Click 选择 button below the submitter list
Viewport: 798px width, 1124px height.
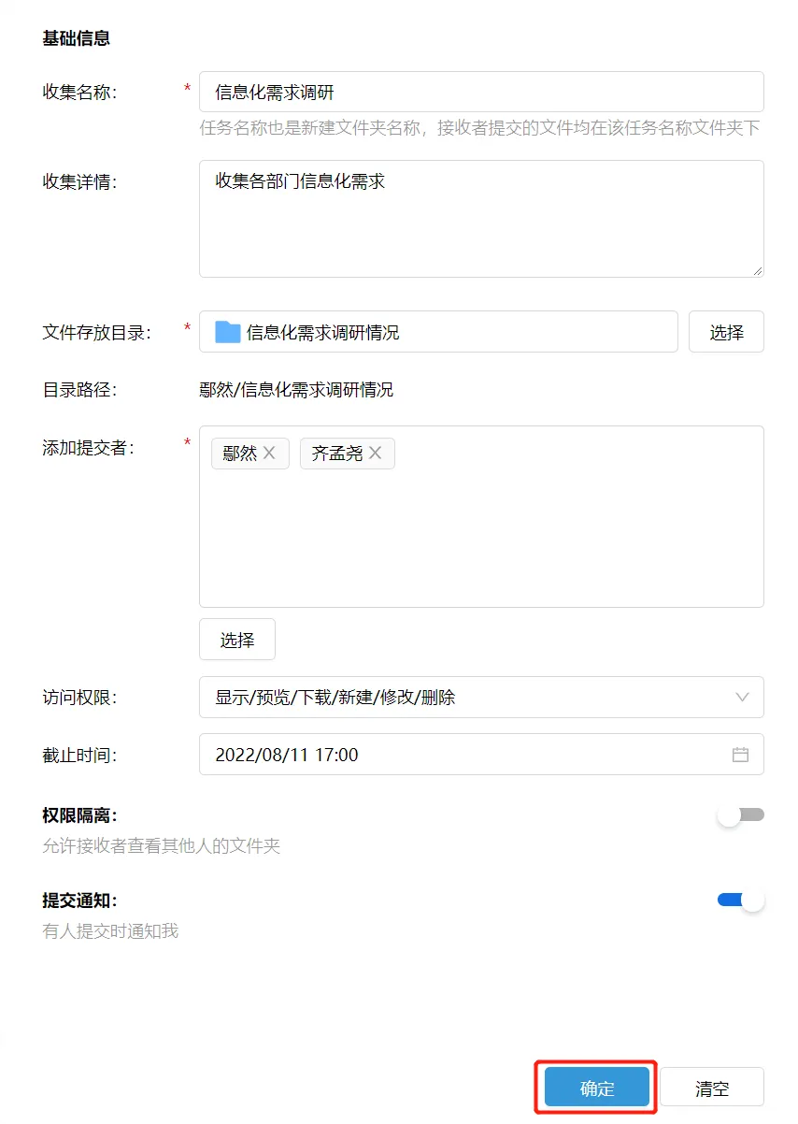tap(237, 640)
